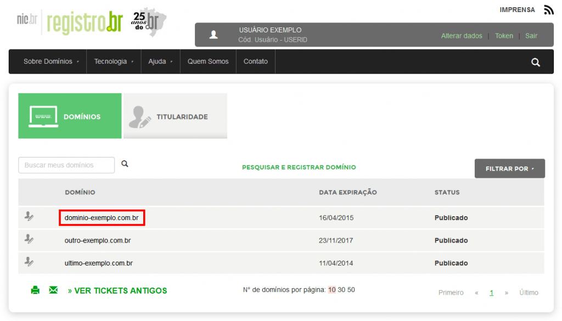Viewport: 562px width, 321px height.
Task: Click the DATA EXPIRAÇÃO column header
Action: (347, 193)
